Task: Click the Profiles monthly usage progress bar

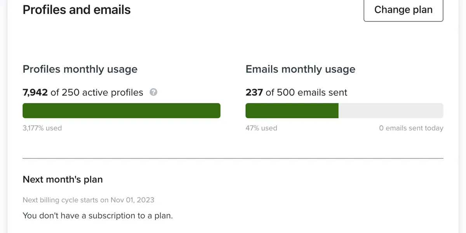Action: (122, 111)
